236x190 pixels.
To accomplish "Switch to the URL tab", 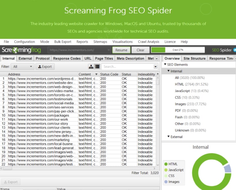I will 88,59.
